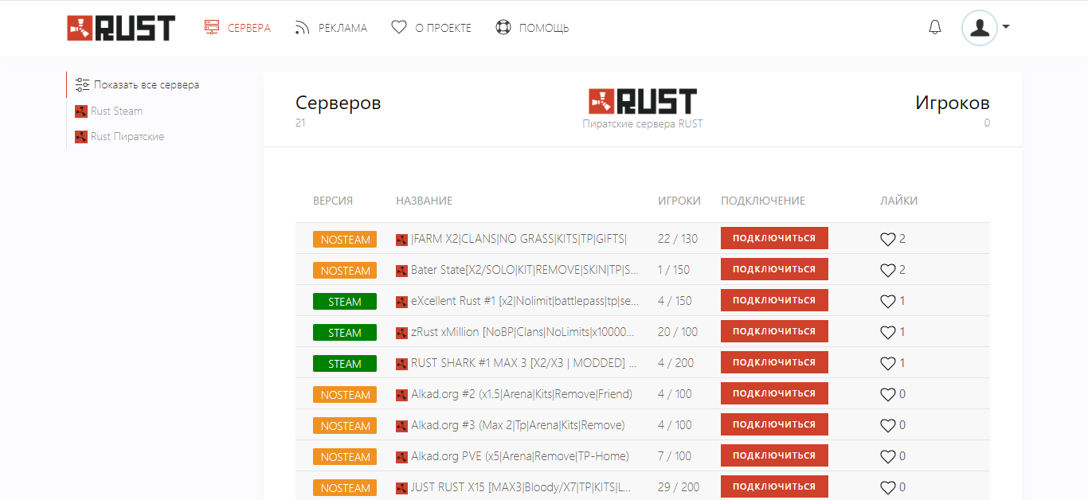Screen dimensions: 1088x500
Task: Open the RUST SHARK #1 MAX 3 name
Action: click(524, 363)
